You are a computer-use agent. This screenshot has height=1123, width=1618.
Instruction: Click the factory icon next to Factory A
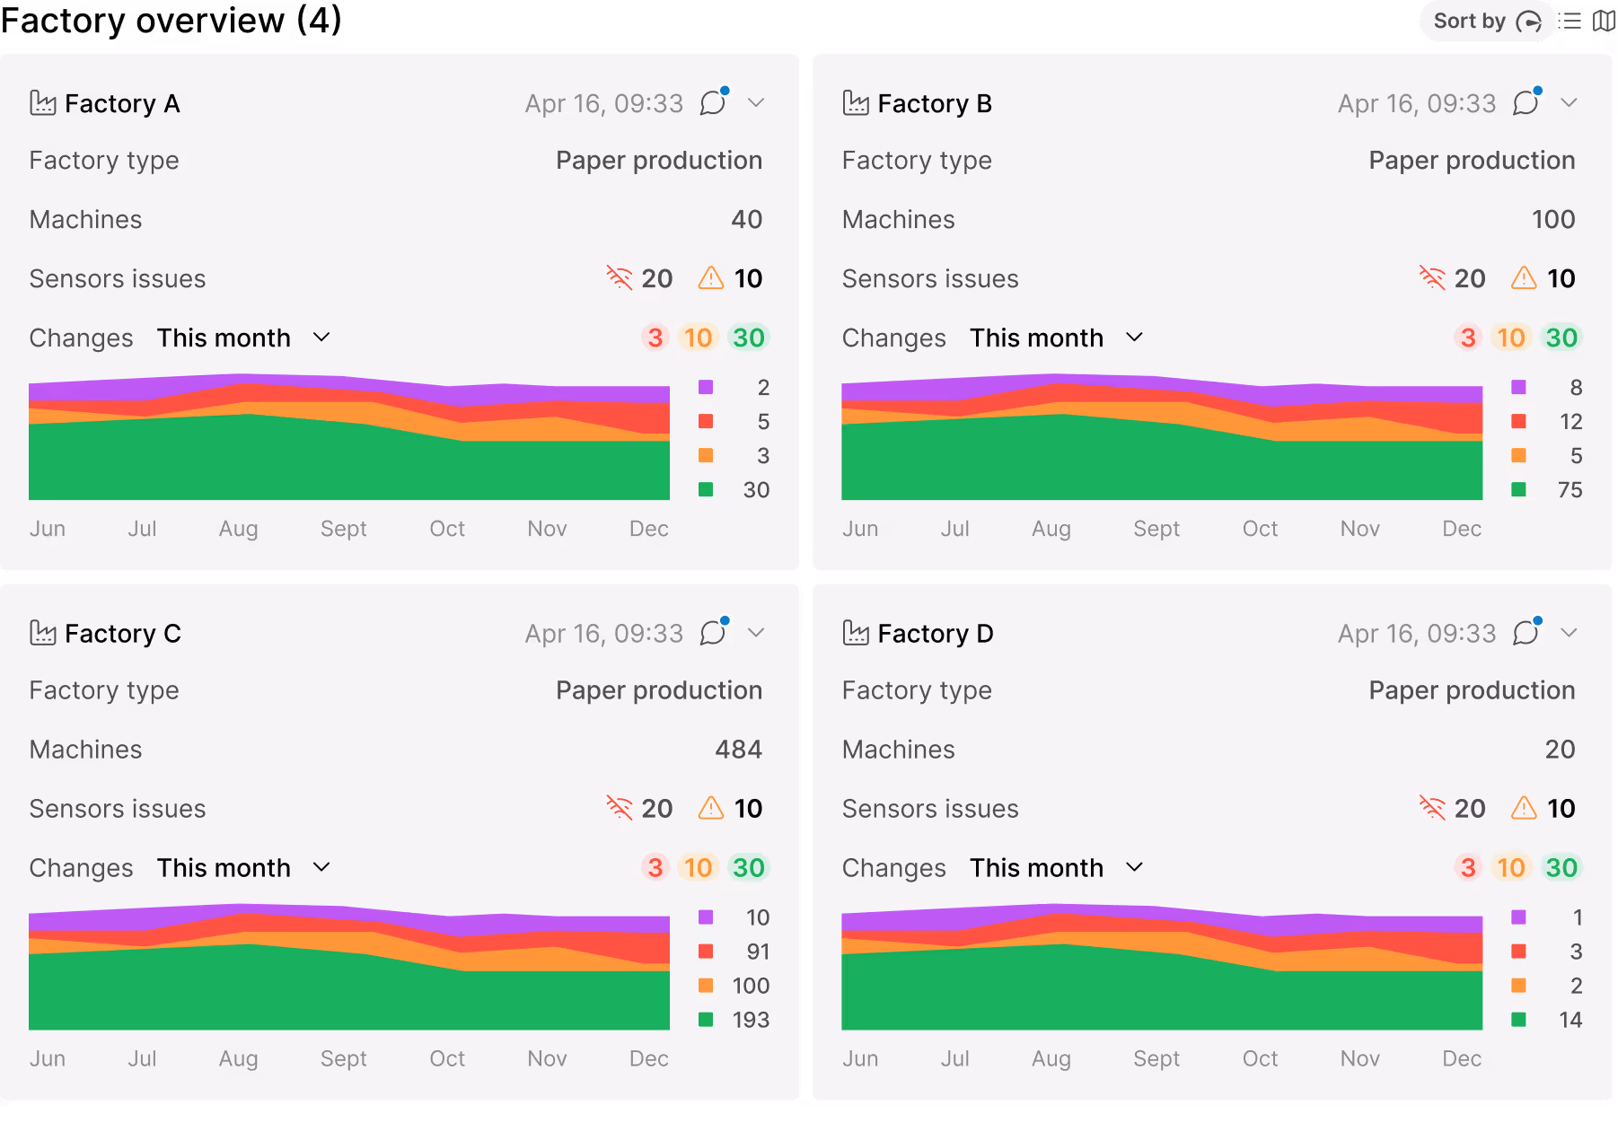coord(43,102)
